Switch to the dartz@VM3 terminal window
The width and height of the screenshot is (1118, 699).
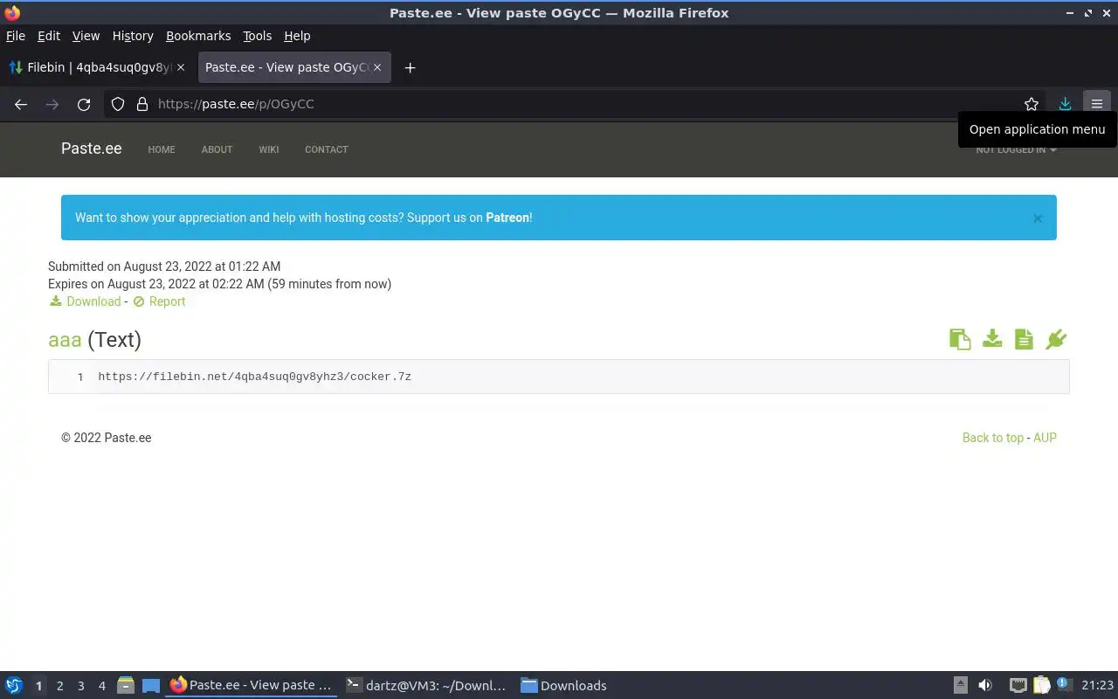pos(426,686)
